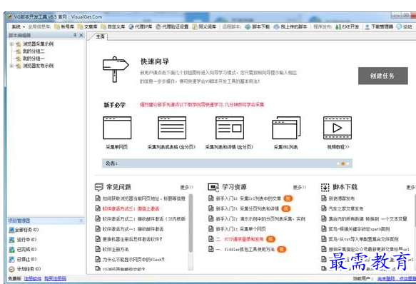The image size is (416, 284).
Task: Click the 注册软件 link in status bar
Action: coord(33,279)
